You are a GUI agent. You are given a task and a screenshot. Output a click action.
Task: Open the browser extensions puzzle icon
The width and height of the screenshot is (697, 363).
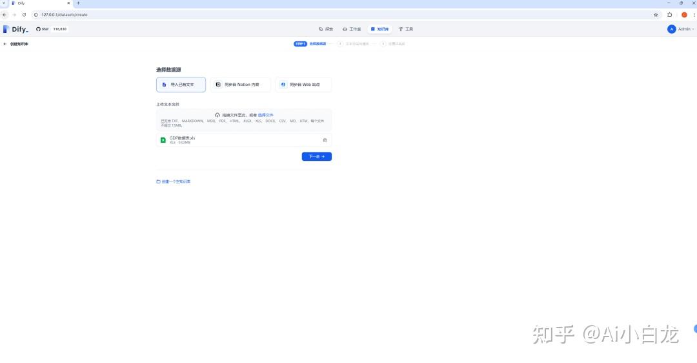[x=670, y=14]
